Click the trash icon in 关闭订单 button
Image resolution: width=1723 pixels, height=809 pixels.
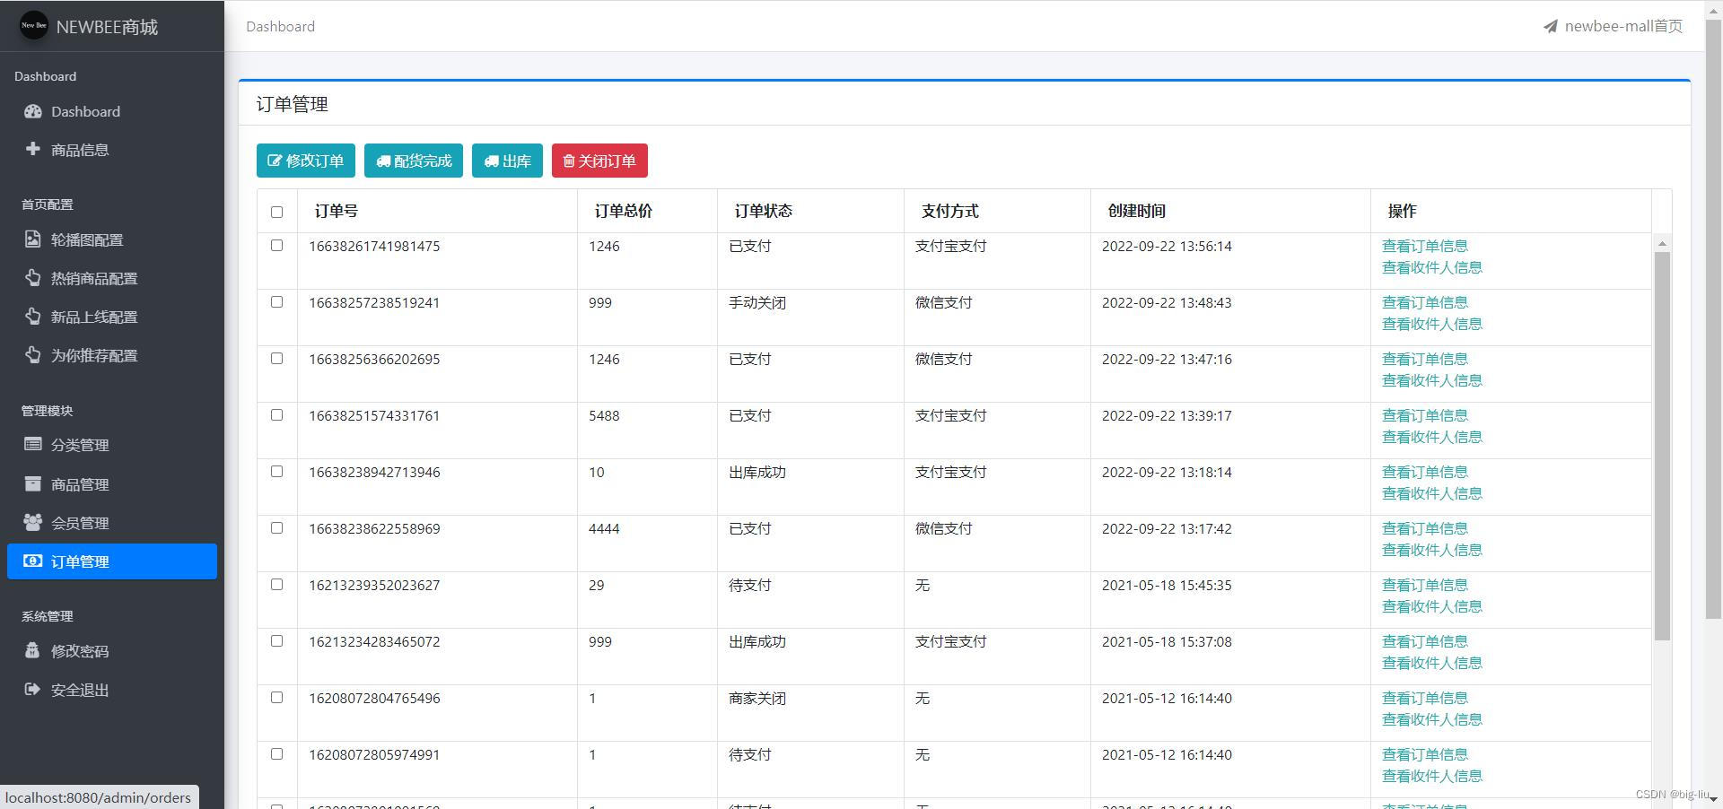tap(569, 161)
